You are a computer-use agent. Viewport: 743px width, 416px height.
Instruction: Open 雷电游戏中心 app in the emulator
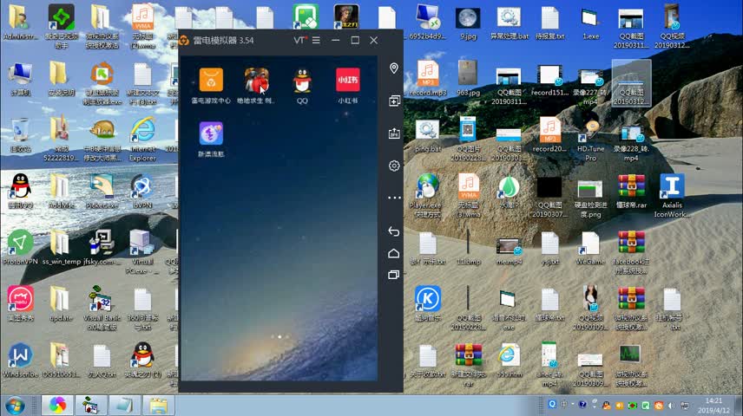click(211, 80)
